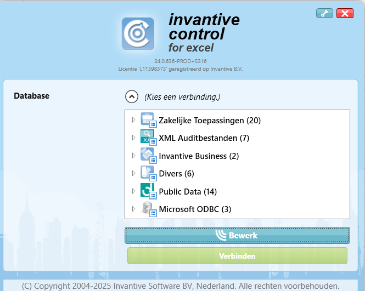Click the Bewerk button
The image size is (365, 291).
pos(237,236)
